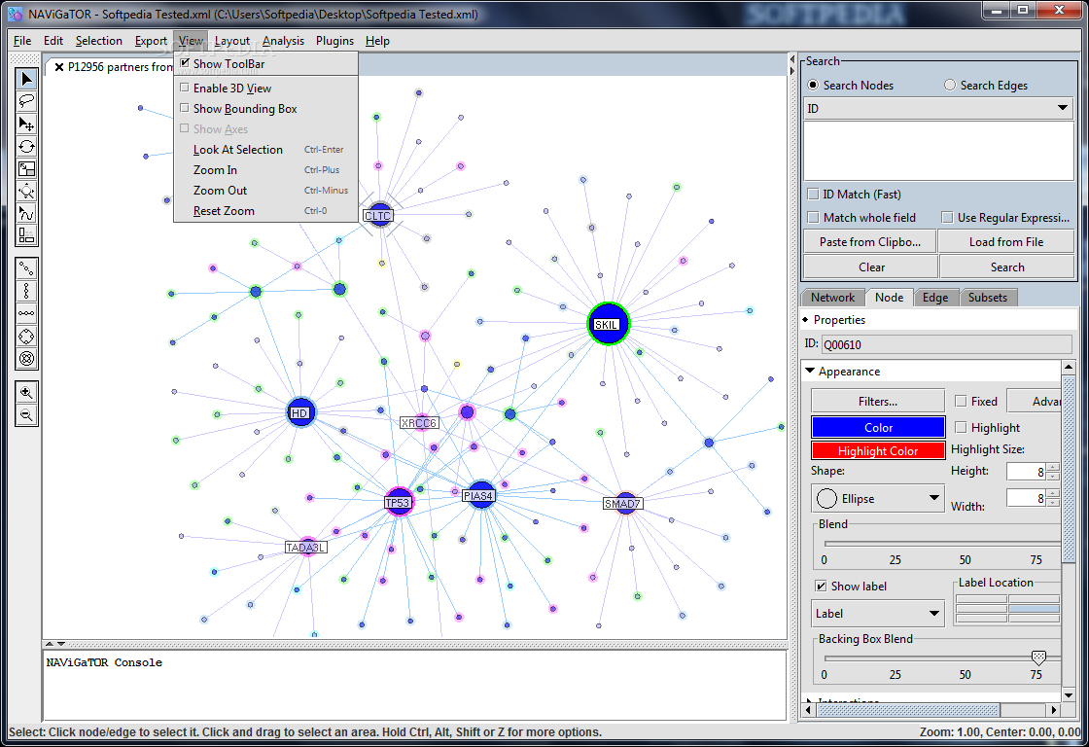Apply the diagonal line node arrangement
Image resolution: width=1089 pixels, height=747 pixels.
point(26,268)
